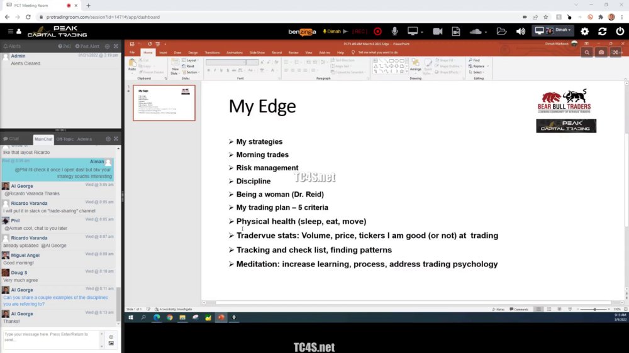Expand the Layout dropdown in ribbon
Image resolution: width=629 pixels, height=353 pixels.
[x=191, y=60]
